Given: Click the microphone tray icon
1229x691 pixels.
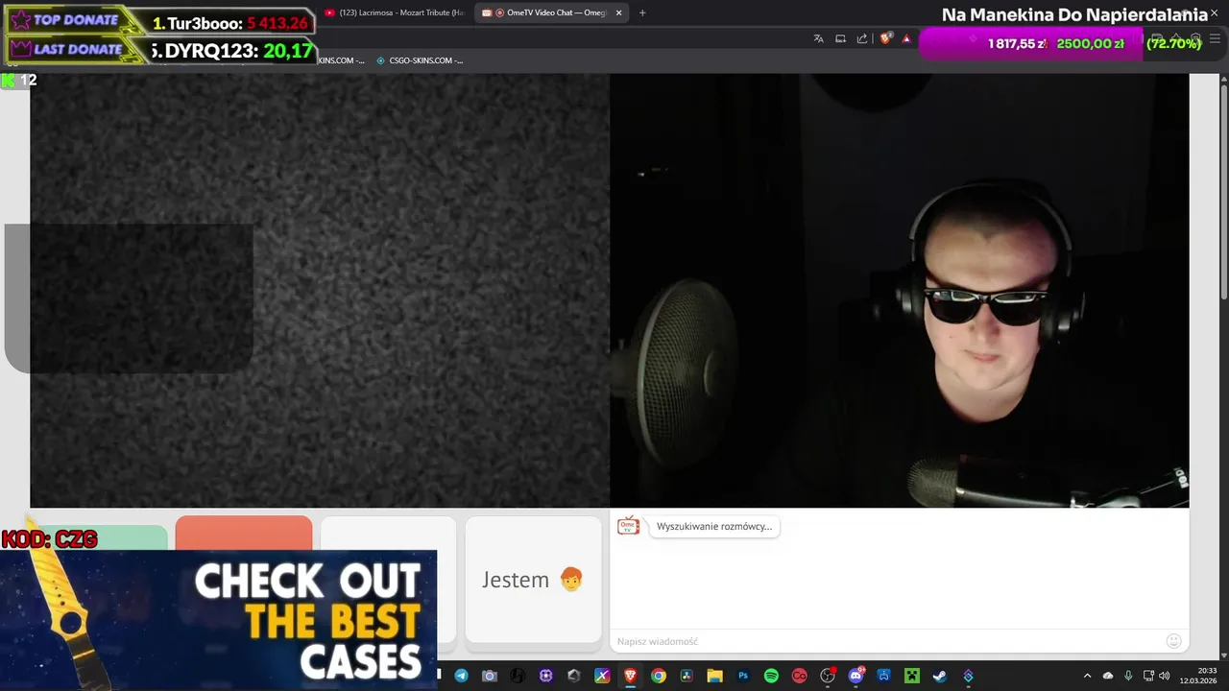Looking at the screenshot, I should point(1128,676).
